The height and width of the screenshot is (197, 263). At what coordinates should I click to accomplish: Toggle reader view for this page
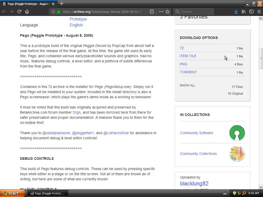tap(152, 12)
